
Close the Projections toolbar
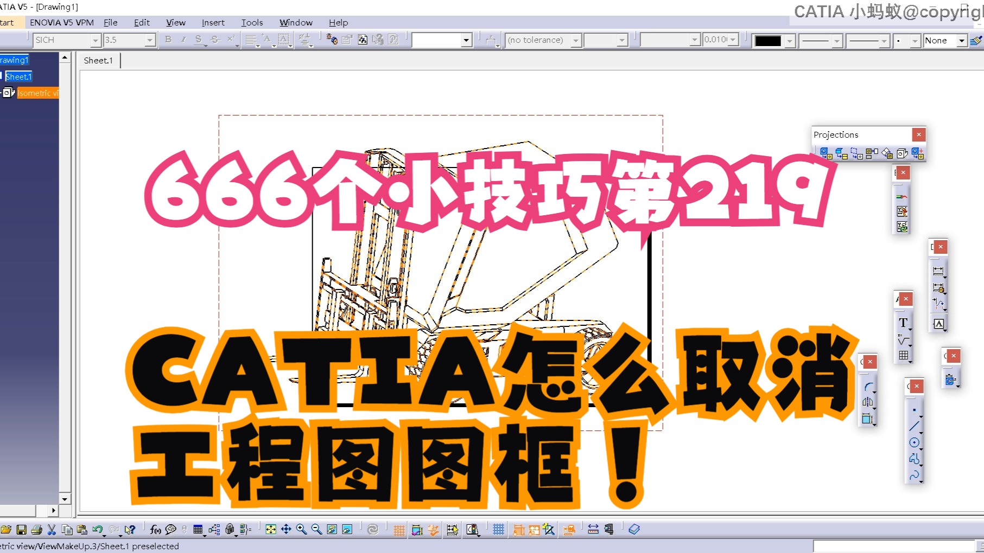coord(918,134)
